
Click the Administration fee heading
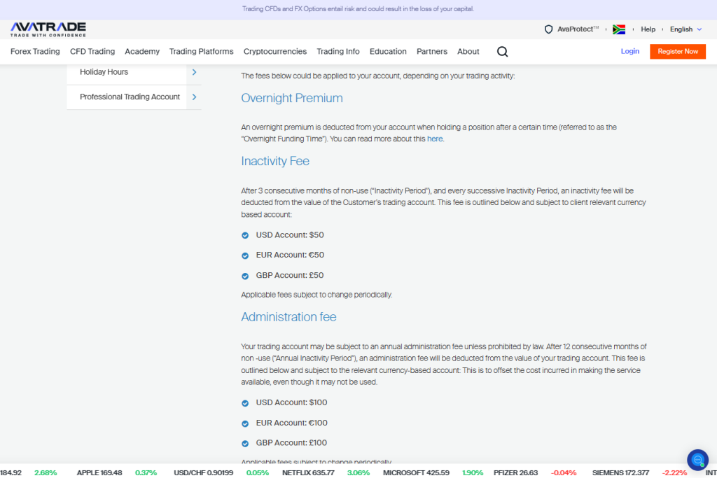(288, 317)
